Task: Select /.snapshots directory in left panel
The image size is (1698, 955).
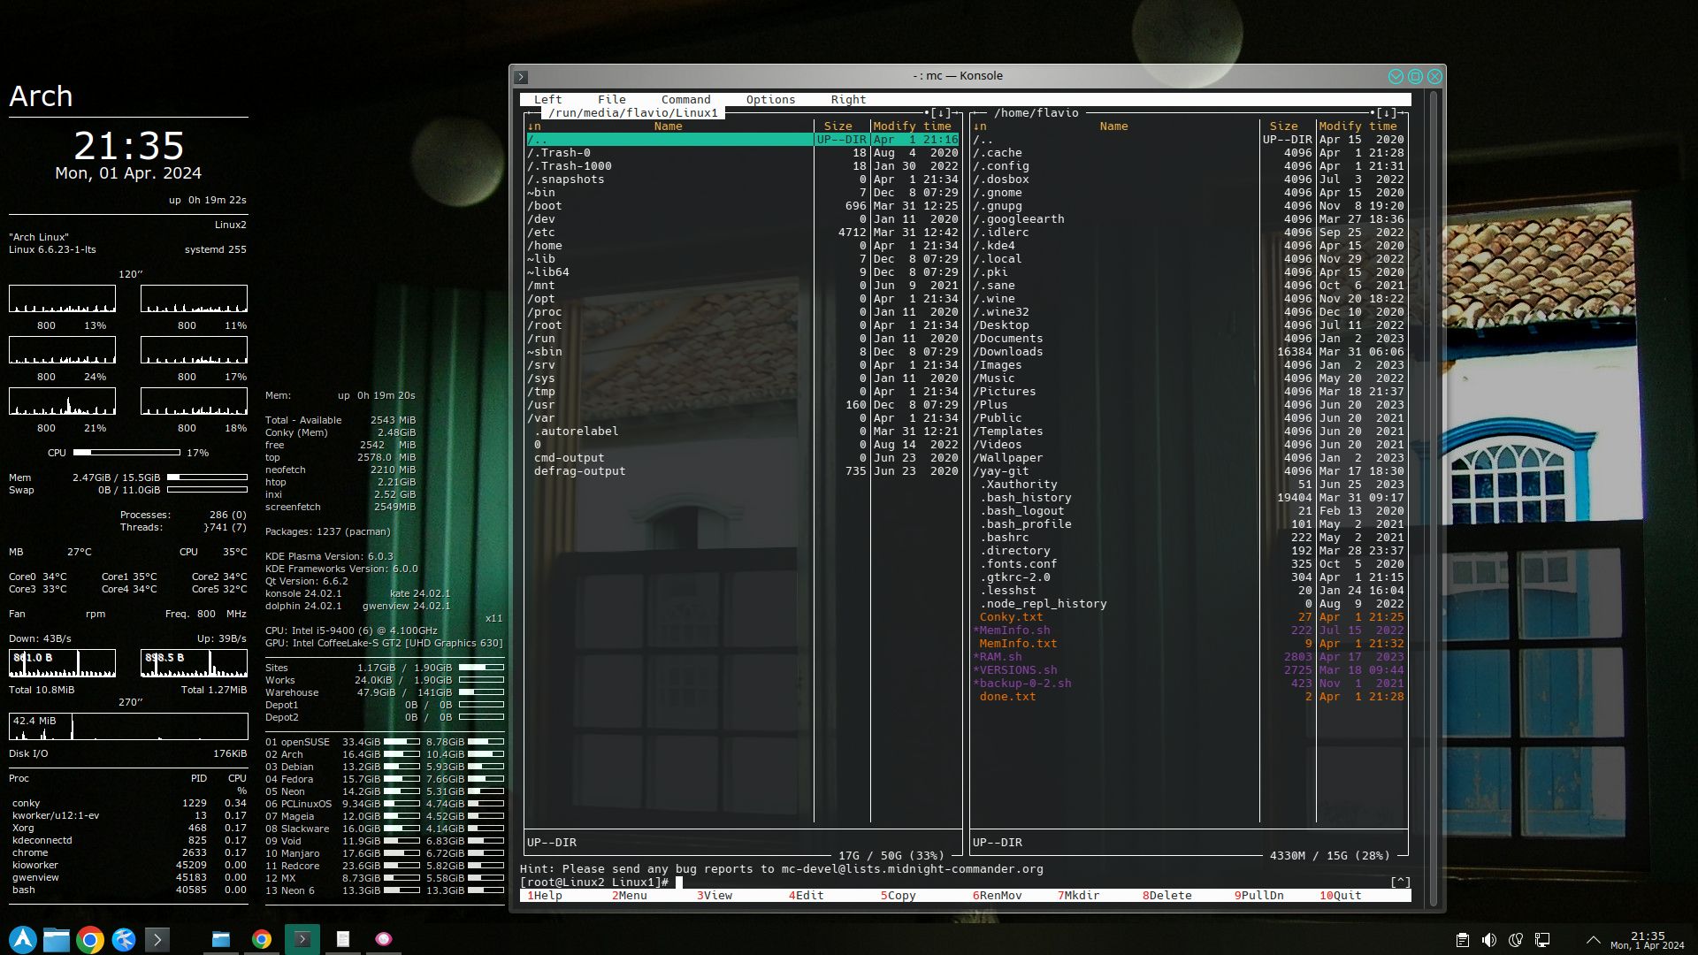Action: point(743,180)
